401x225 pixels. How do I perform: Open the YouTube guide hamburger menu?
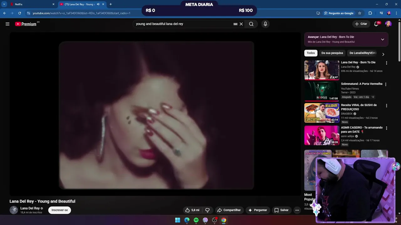click(8, 24)
